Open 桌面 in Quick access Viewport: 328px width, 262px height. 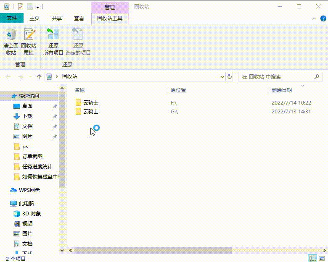coord(27,106)
